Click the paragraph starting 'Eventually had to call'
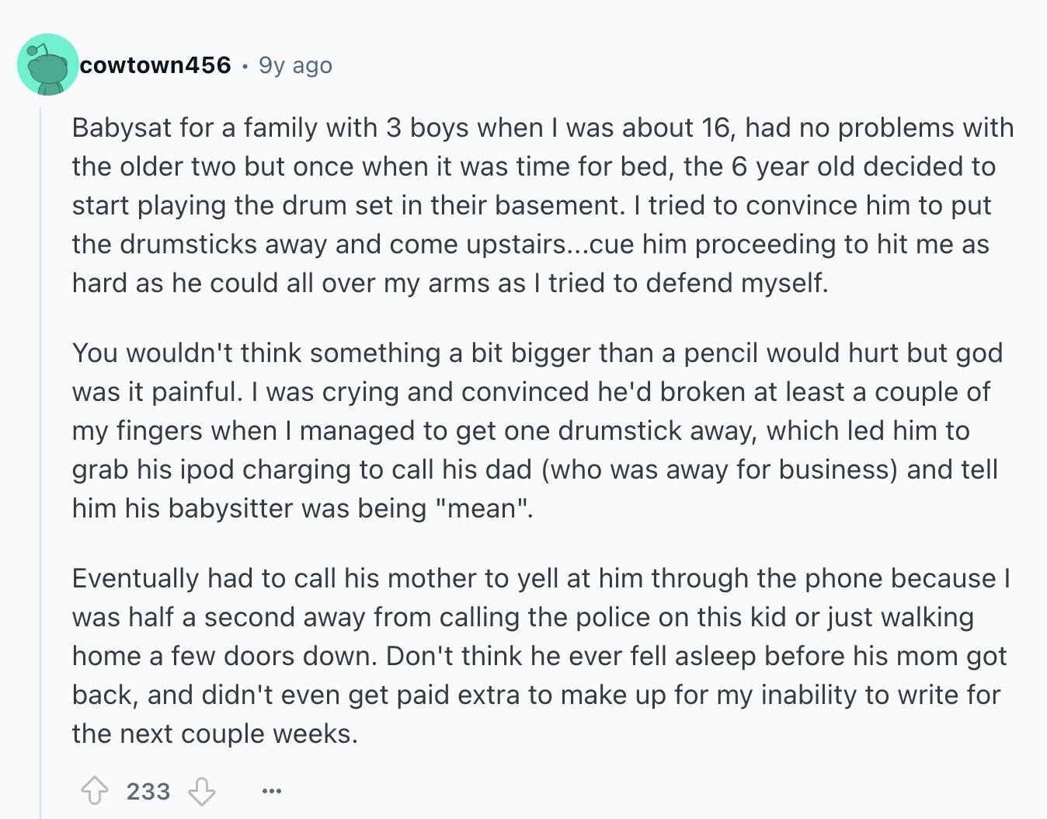 pos(541,656)
